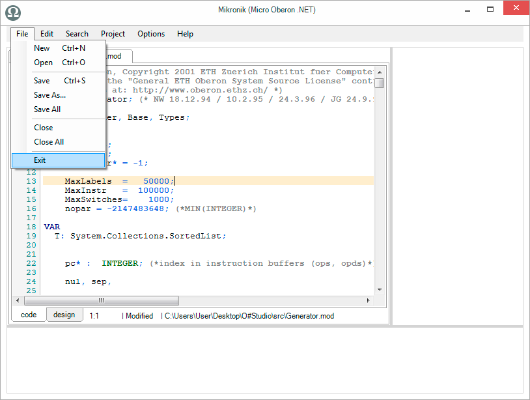The width and height of the screenshot is (530, 400).
Task: Click Exit in the File menu
Action: tap(59, 160)
